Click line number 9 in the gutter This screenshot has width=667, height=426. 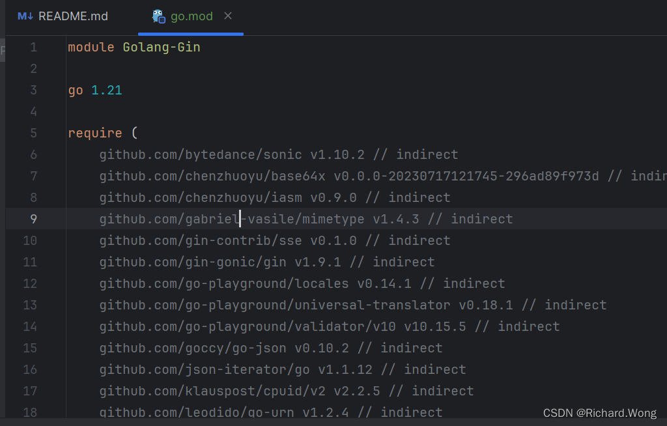[33, 219]
